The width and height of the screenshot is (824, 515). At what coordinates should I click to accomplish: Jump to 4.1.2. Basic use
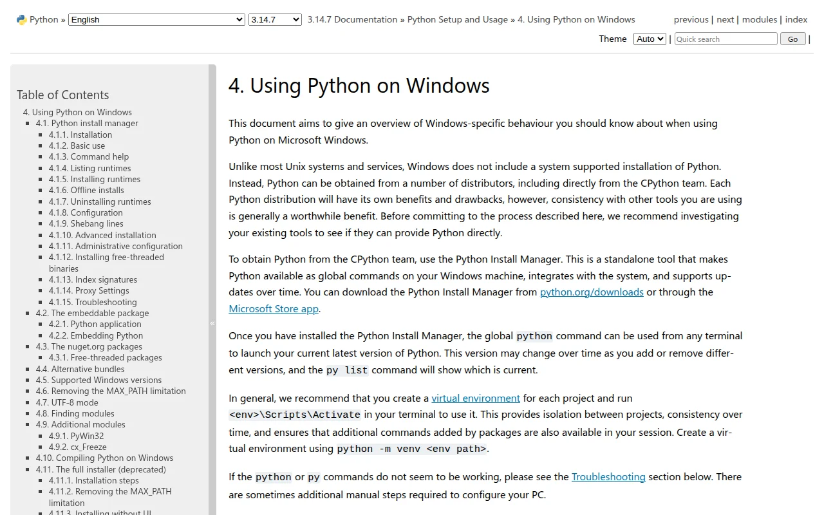77,145
